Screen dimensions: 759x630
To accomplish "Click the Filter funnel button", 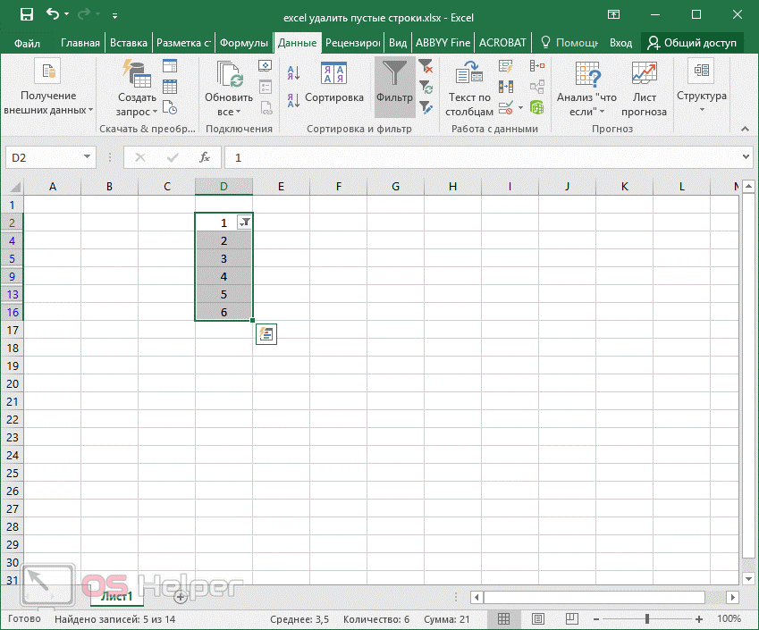I will click(x=394, y=86).
